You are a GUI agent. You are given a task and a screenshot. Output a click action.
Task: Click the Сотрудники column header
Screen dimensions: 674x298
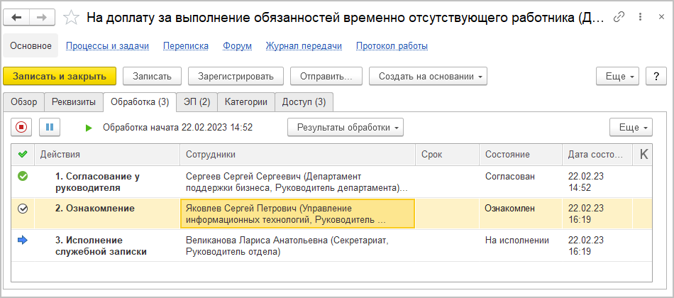298,154
